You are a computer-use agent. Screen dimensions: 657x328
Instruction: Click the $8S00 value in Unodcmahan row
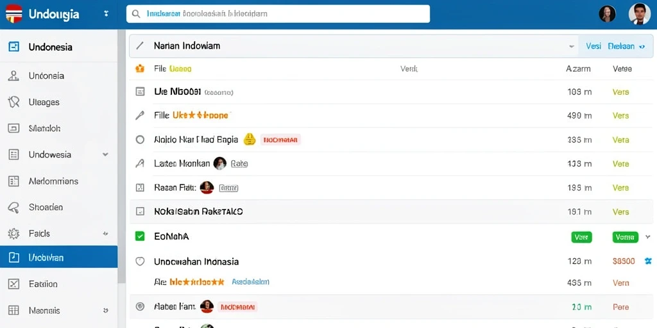[624, 261]
